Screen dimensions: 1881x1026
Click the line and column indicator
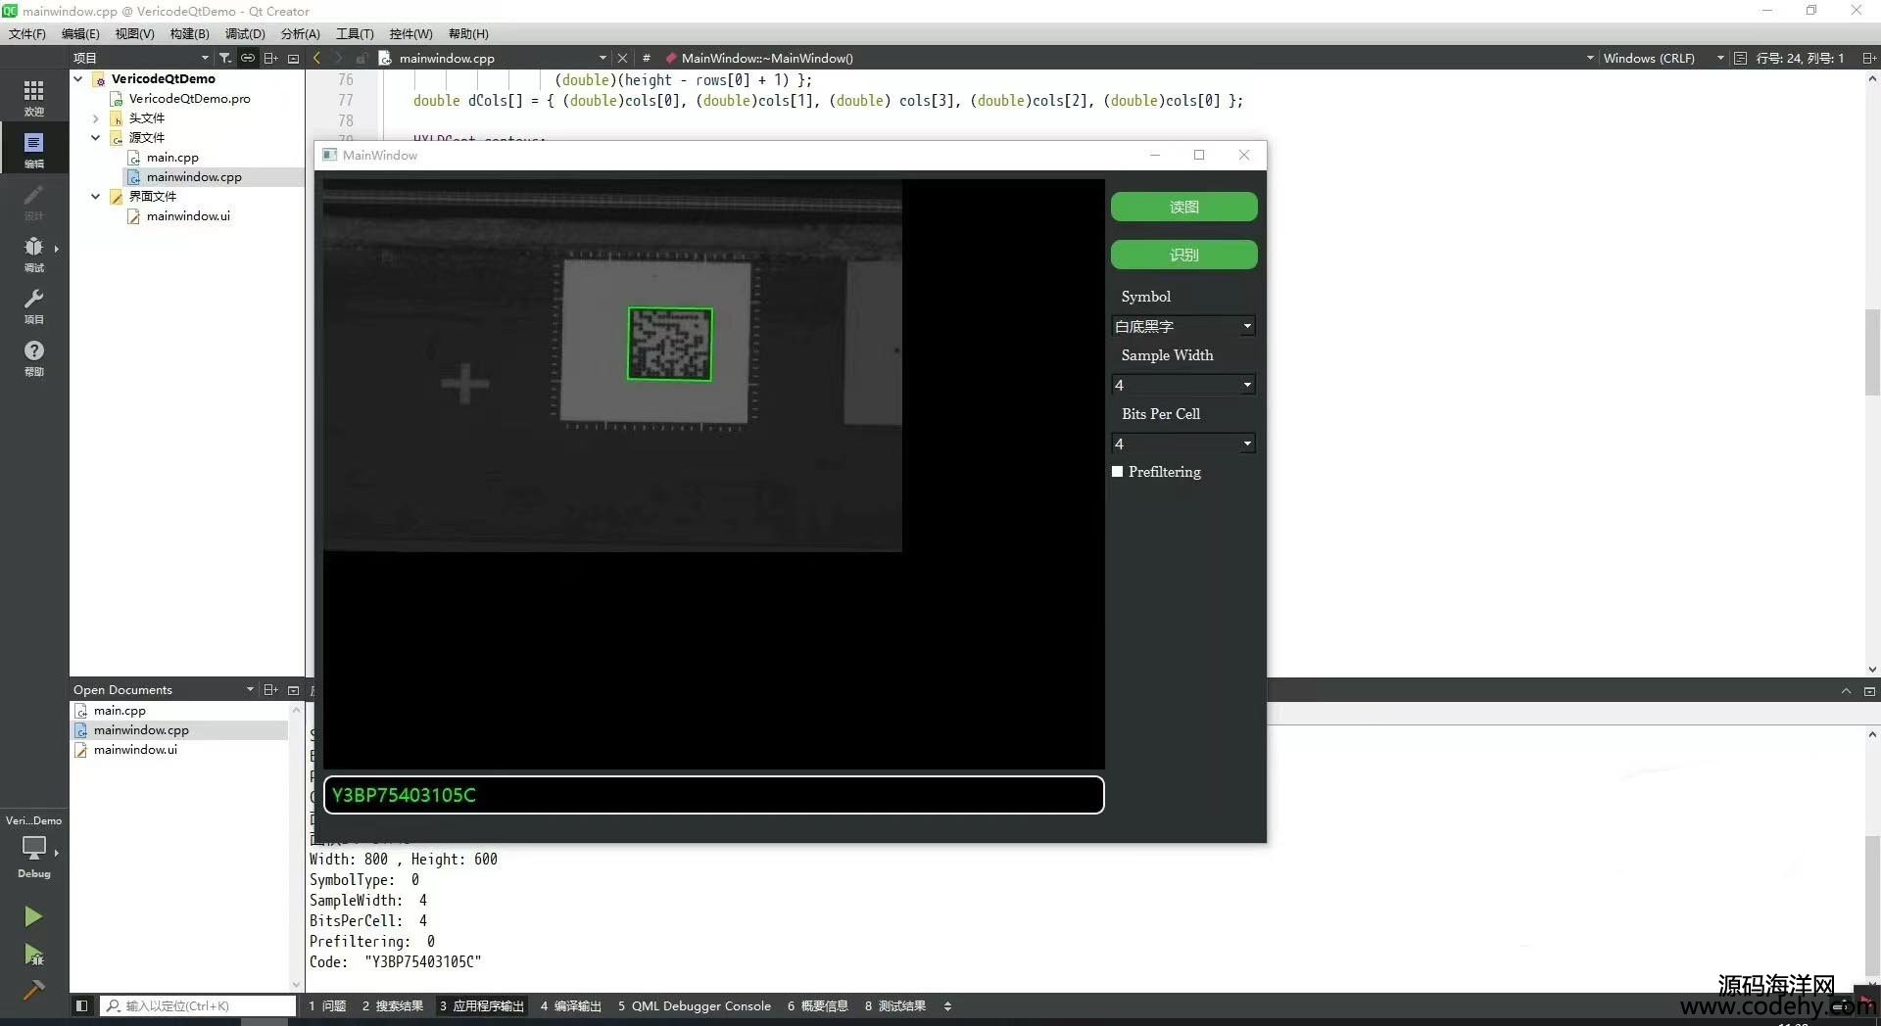click(x=1800, y=58)
